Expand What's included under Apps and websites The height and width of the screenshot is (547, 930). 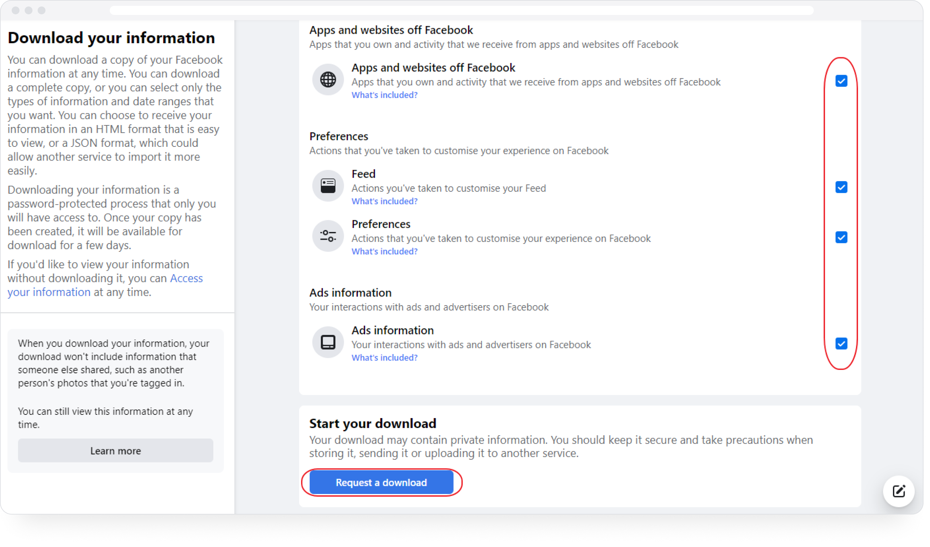point(384,95)
